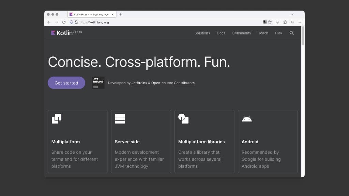The image size is (349, 196).
Task: Open the Multiplatform libraries card title
Action: click(201, 142)
